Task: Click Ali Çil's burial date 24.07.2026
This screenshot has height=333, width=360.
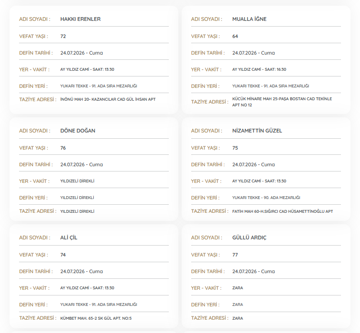Action: pyautogui.click(x=73, y=271)
